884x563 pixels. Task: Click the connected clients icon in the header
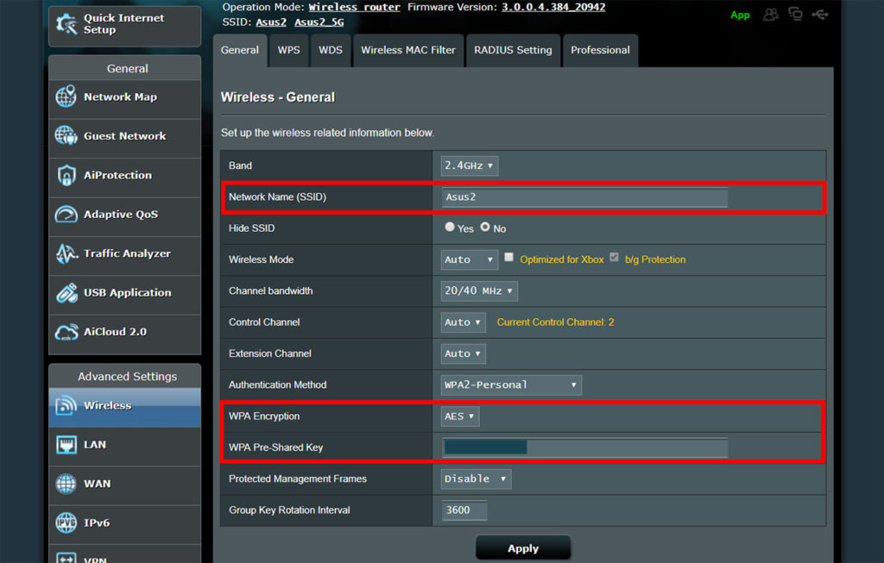pos(771,15)
